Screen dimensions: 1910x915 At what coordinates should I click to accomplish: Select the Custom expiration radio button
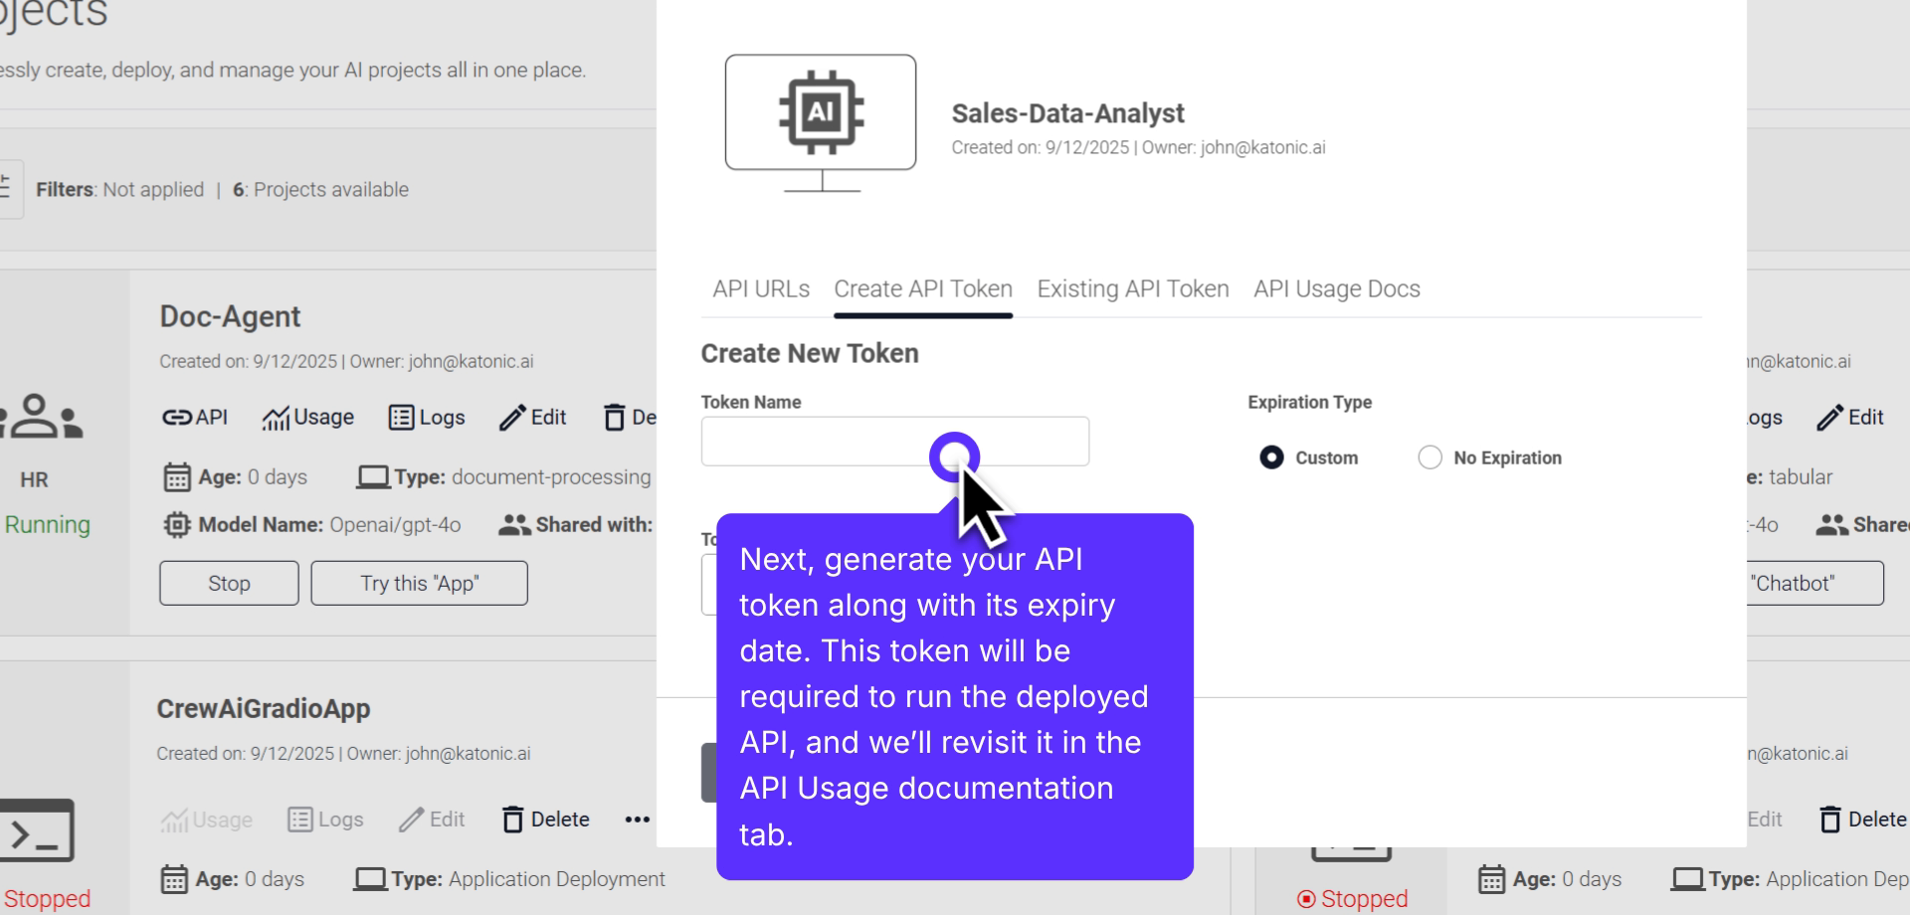point(1271,457)
